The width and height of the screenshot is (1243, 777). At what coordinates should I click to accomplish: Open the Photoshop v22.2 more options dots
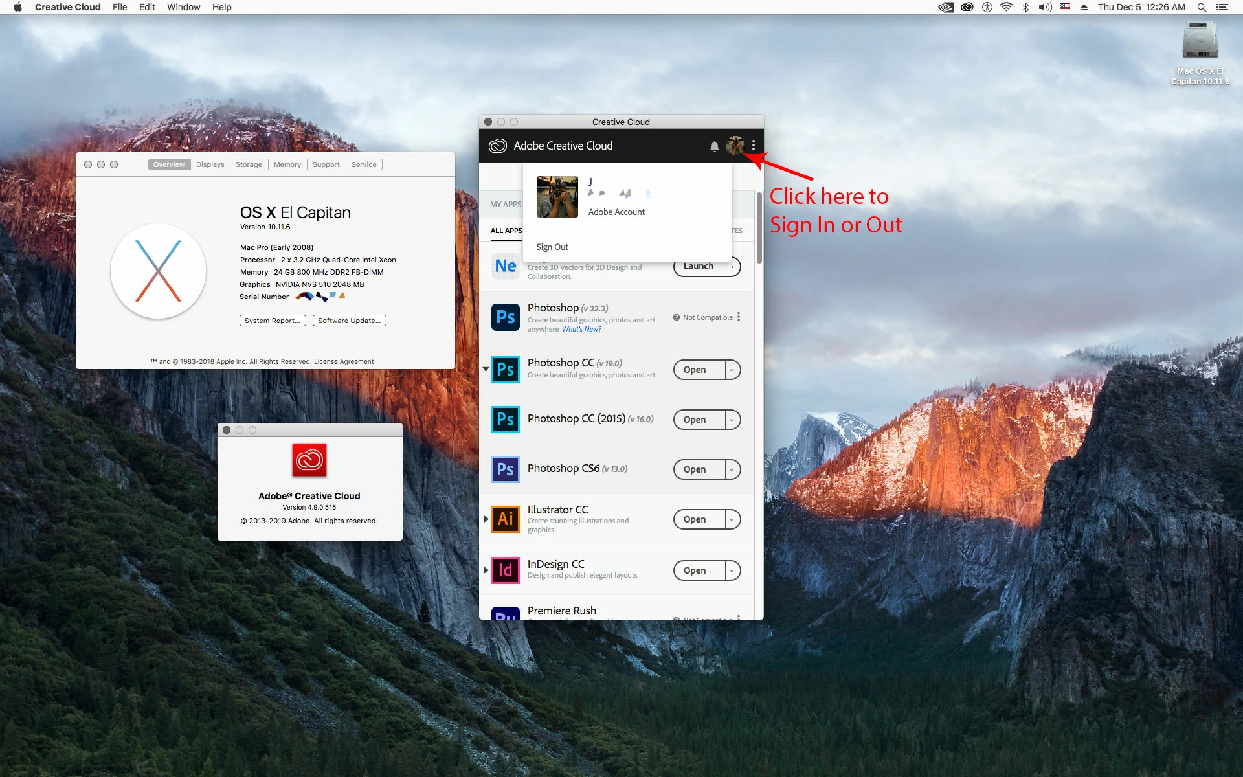(739, 317)
